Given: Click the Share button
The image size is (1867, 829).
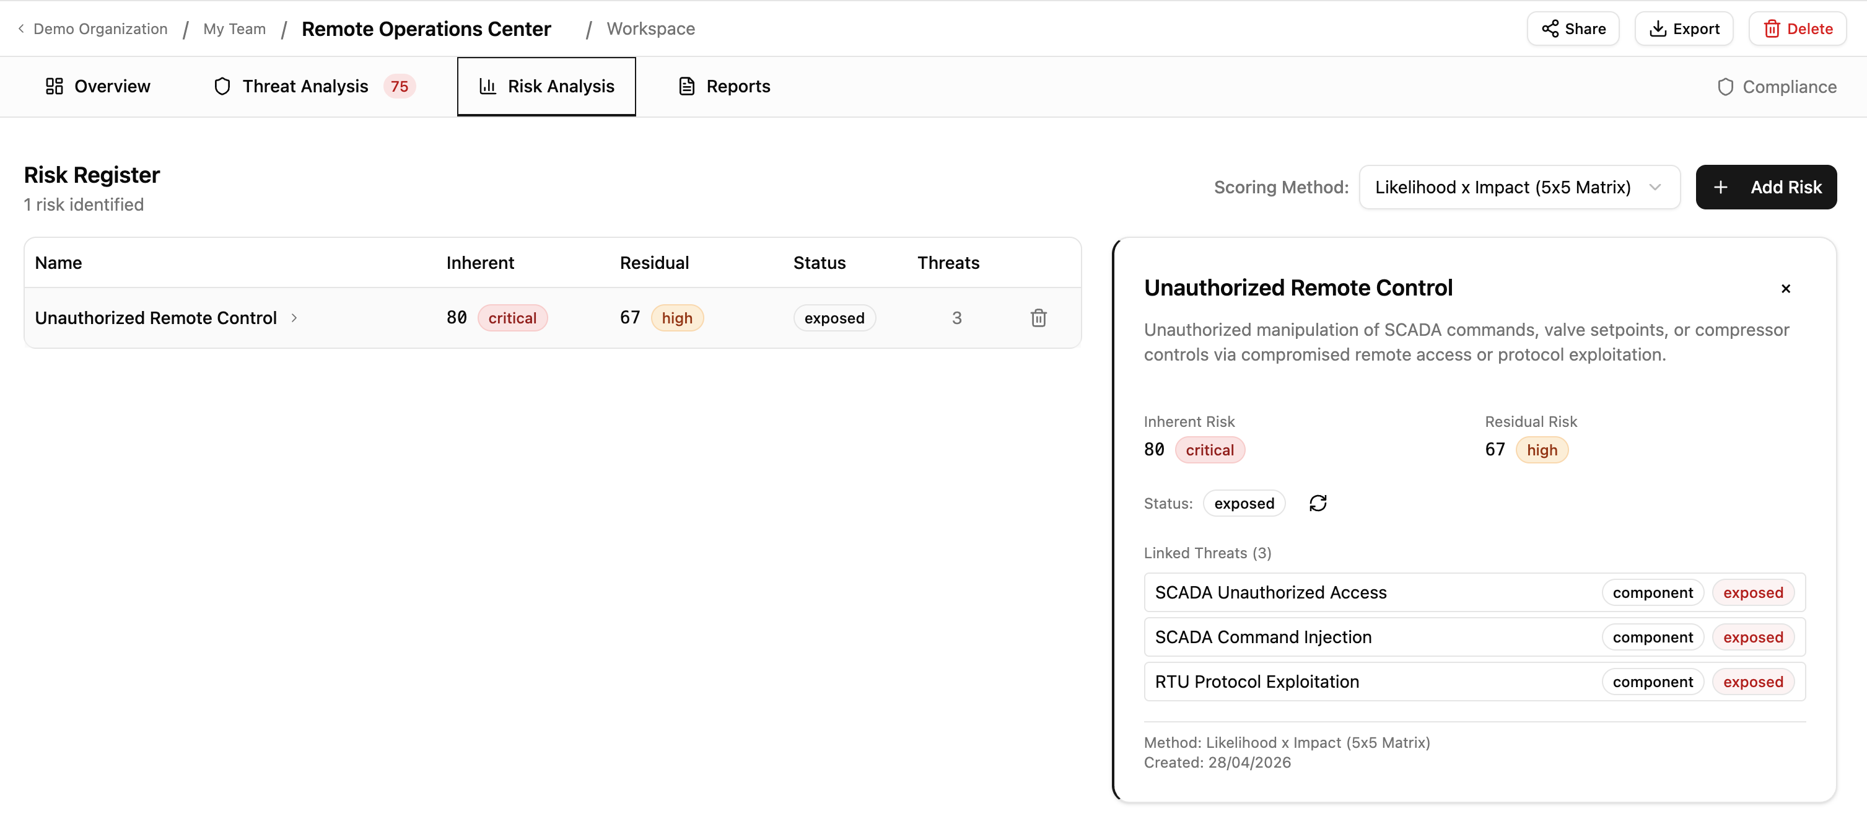Looking at the screenshot, I should tap(1573, 29).
